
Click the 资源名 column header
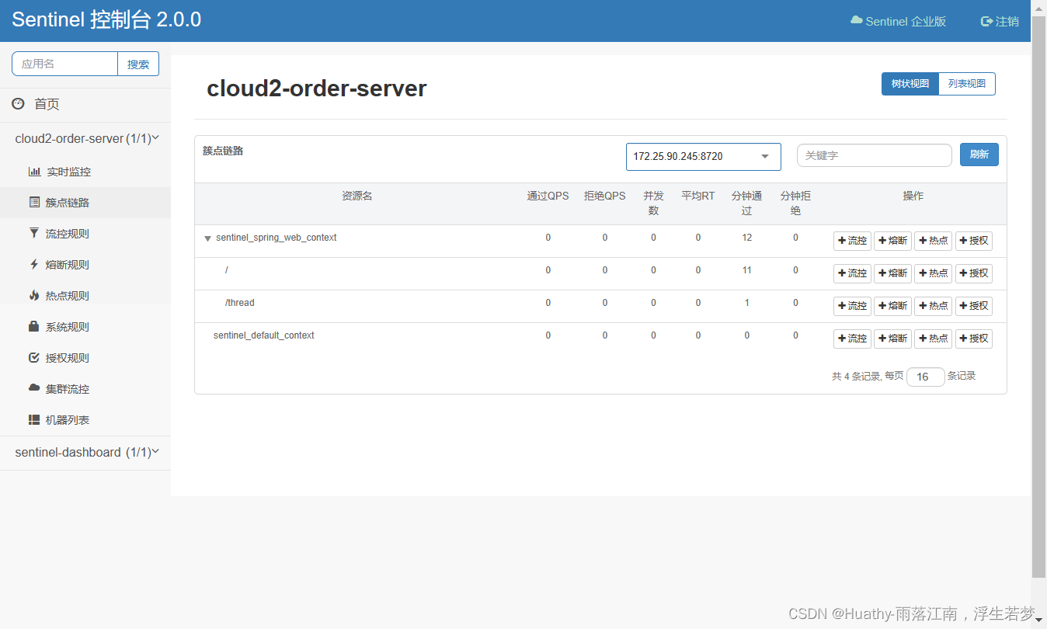point(357,196)
